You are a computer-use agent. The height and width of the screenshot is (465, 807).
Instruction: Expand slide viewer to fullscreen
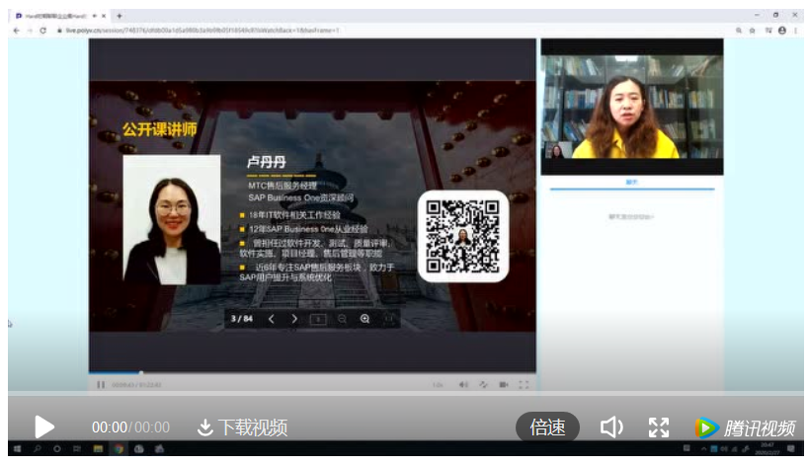point(388,319)
